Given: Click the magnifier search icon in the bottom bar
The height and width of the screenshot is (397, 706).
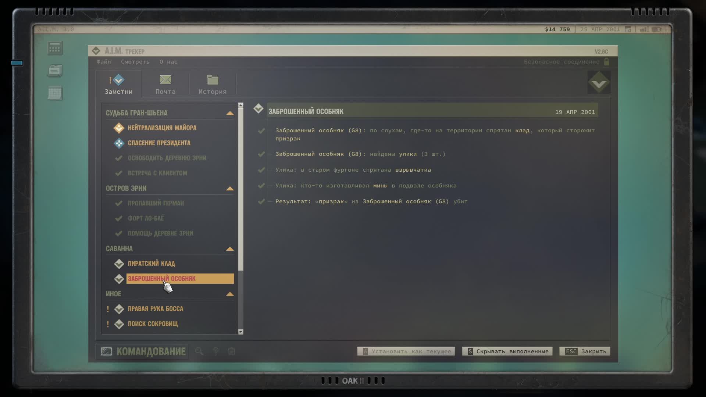Looking at the screenshot, I should click(199, 351).
